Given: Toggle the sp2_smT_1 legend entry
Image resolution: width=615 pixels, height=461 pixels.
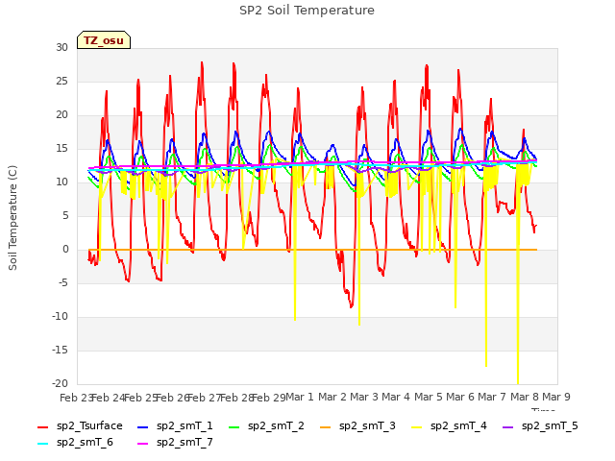Looking at the screenshot, I should pyautogui.click(x=175, y=426).
